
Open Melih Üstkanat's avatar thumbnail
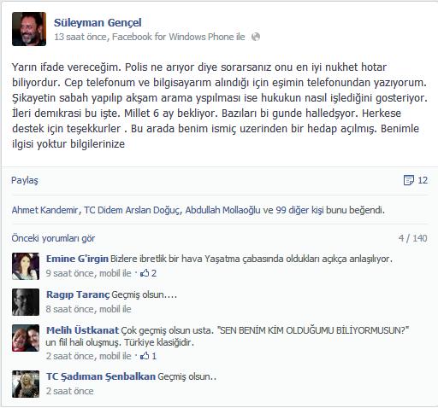(x=26, y=338)
